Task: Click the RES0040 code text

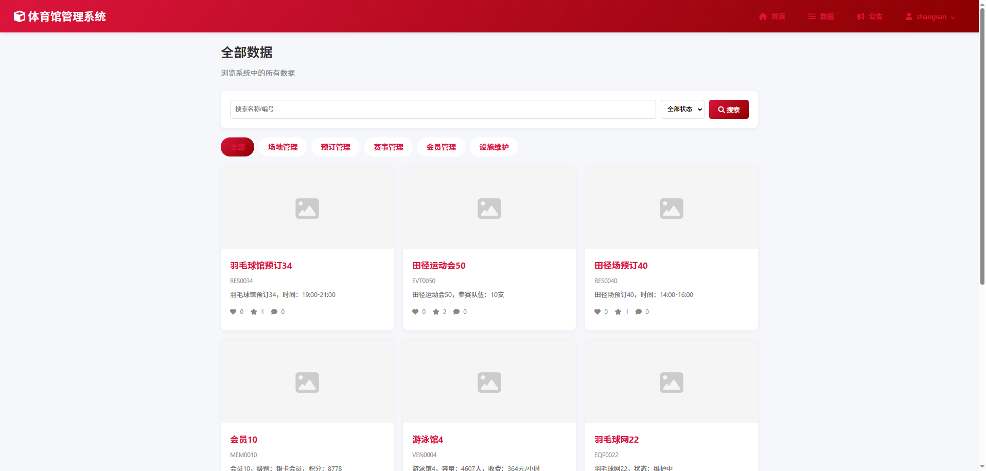Action: [606, 281]
